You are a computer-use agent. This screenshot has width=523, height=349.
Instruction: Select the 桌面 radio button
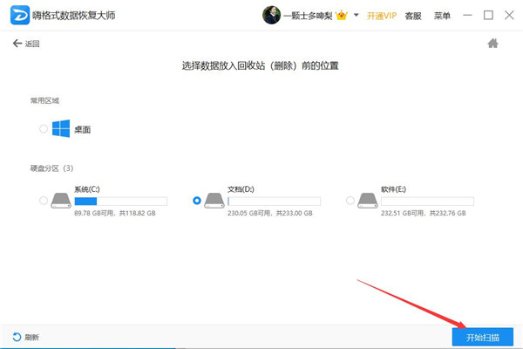[44, 129]
